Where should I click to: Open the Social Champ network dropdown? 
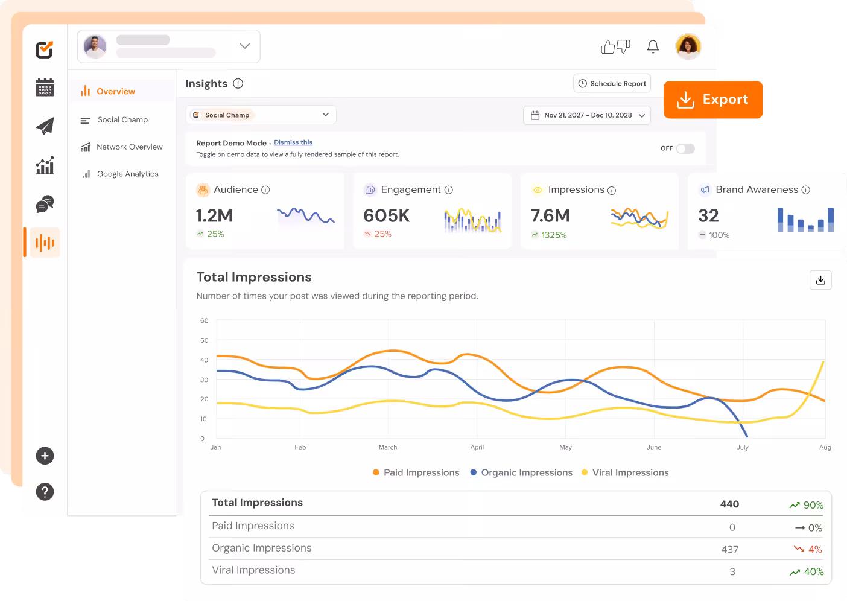point(261,115)
